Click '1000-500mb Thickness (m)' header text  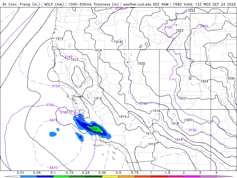pos(93,4)
